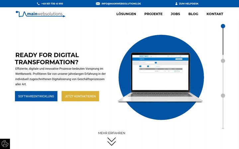Click the SOFTWAREENTWICKLUNG button
This screenshot has width=239, height=149.
pyautogui.click(x=36, y=96)
